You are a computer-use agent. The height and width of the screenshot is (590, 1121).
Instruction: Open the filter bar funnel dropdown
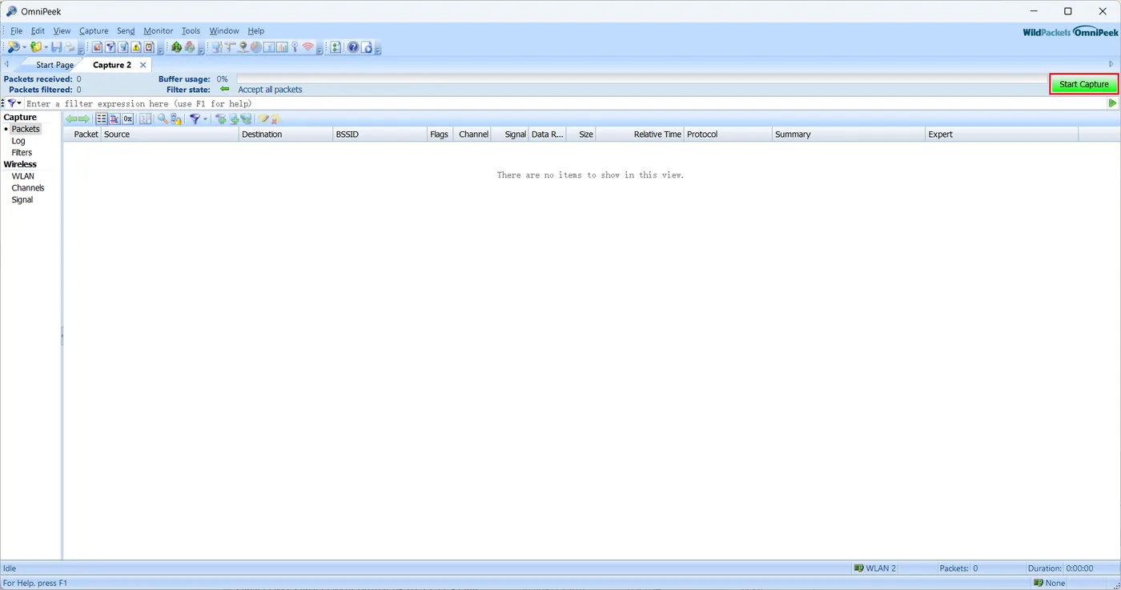14,103
